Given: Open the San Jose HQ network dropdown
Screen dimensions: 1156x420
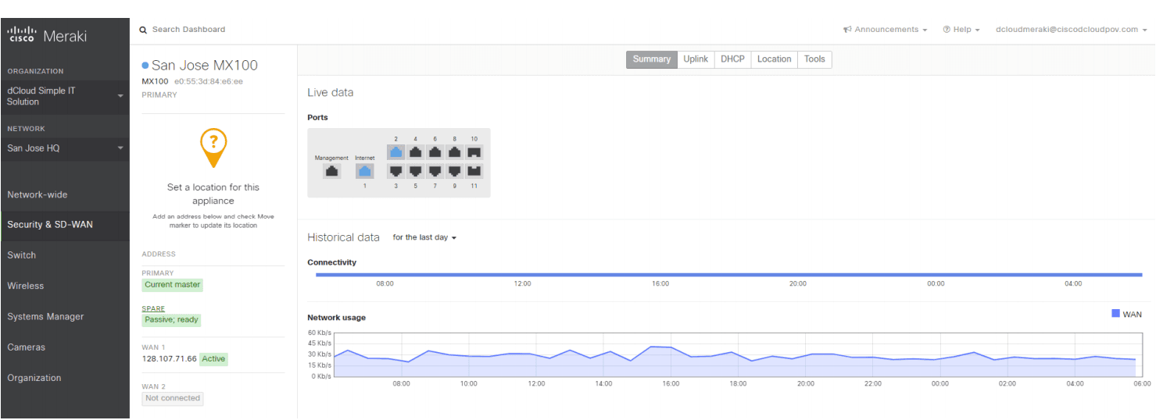Looking at the screenshot, I should 65,148.
